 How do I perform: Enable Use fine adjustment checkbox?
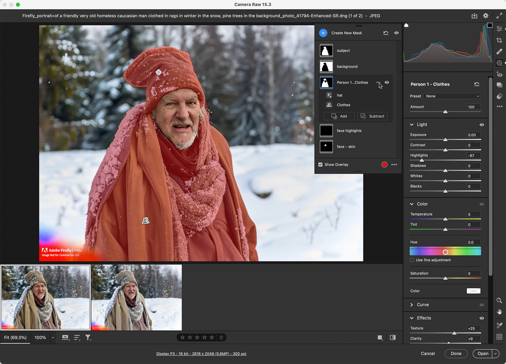412,260
